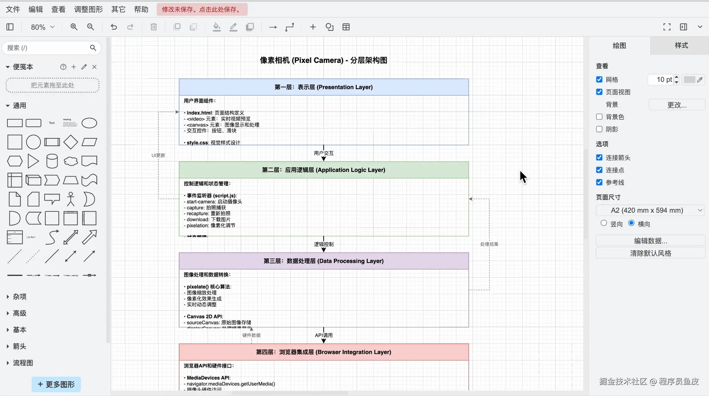Click the insert table icon
Viewport: 709px width, 396px height.
pyautogui.click(x=346, y=27)
